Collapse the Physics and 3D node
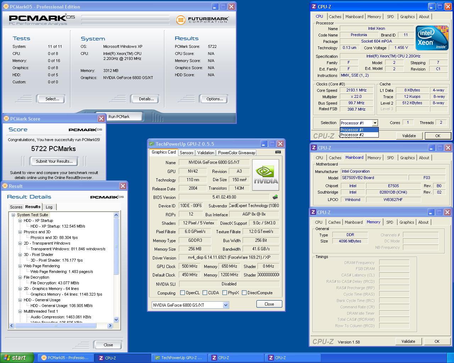Image resolution: width=454 pixels, height=363 pixels. [x=20, y=232]
